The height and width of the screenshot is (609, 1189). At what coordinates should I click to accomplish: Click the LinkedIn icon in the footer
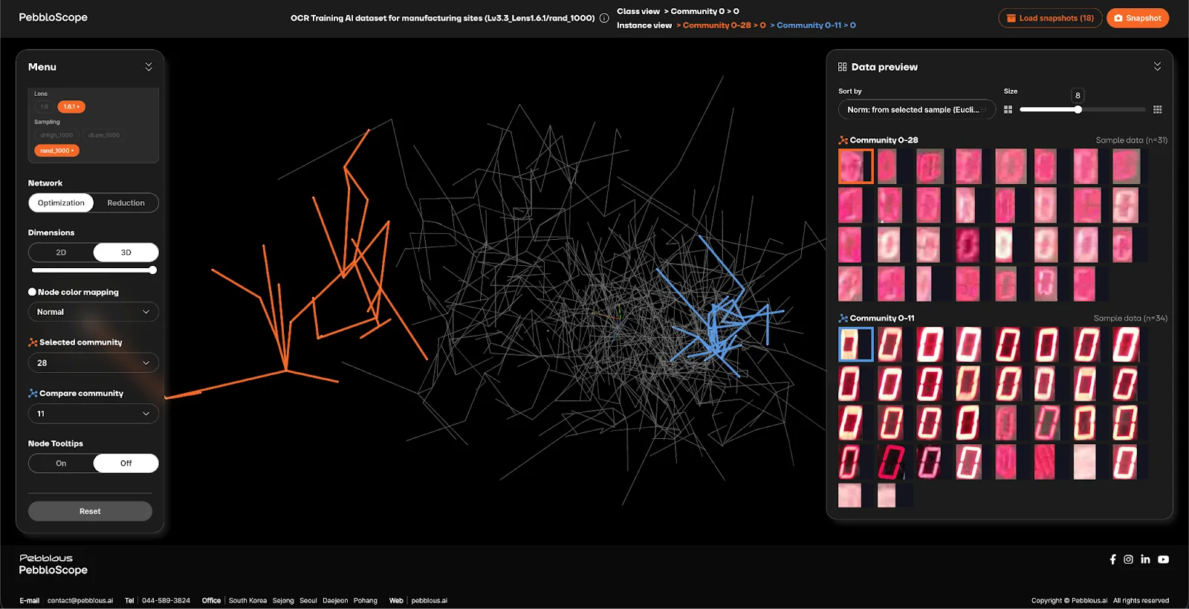[1145, 559]
